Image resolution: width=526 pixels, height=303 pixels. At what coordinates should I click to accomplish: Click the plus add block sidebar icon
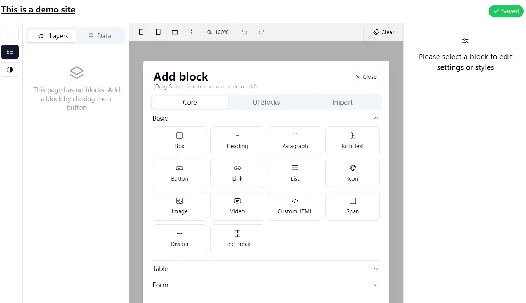pos(10,34)
